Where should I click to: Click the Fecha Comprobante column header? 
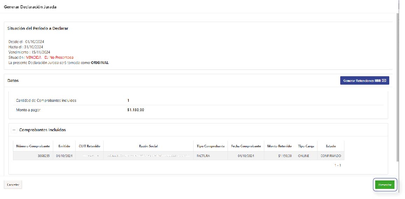[x=246, y=146]
